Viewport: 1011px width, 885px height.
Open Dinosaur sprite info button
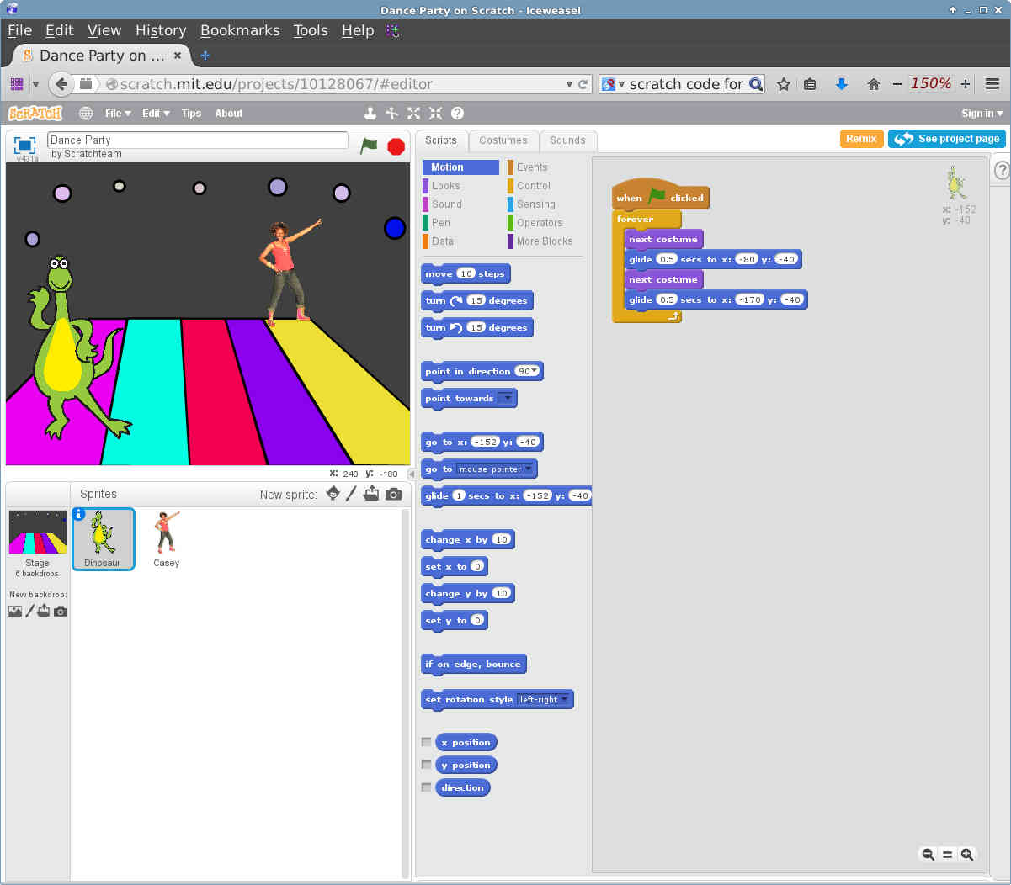pyautogui.click(x=79, y=514)
